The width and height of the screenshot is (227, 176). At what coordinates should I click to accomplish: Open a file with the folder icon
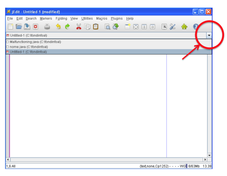tap(19, 27)
